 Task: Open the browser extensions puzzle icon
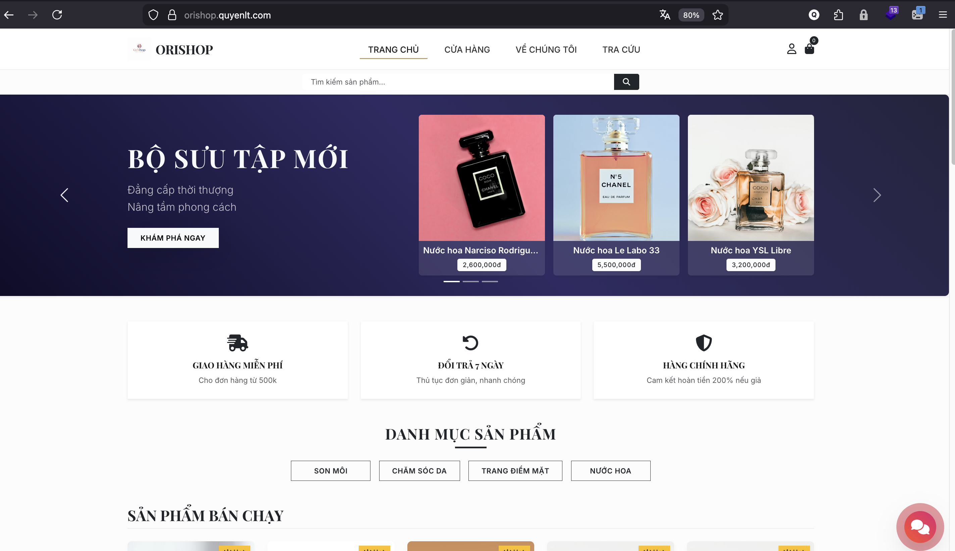(839, 15)
